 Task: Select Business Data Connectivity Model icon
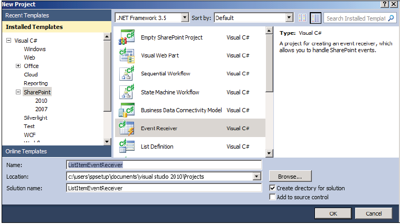tap(127, 110)
